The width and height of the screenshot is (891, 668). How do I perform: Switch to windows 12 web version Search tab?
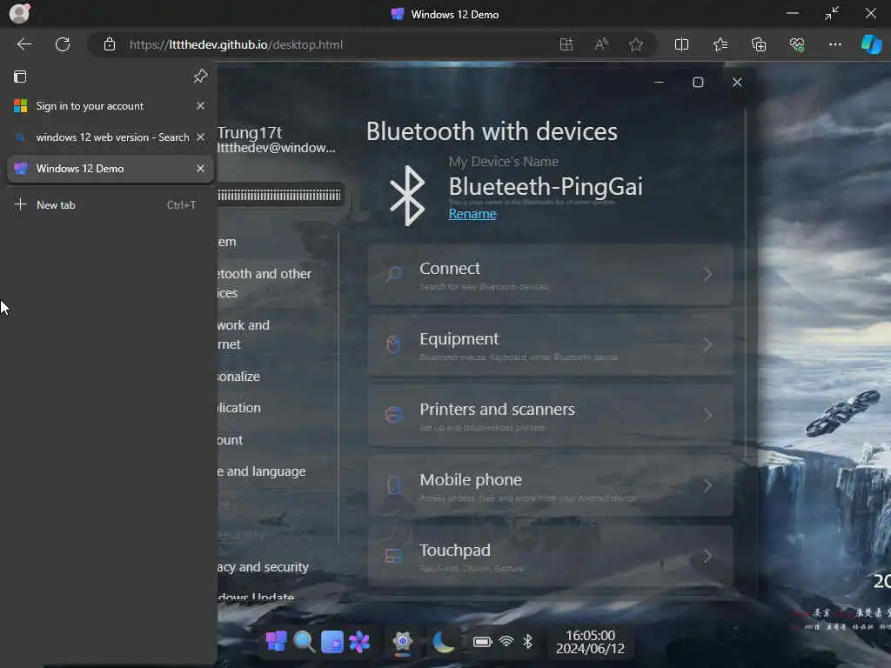[111, 137]
